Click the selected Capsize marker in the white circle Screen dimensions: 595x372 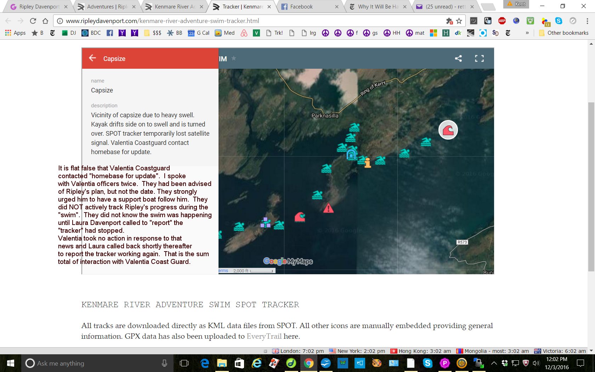click(448, 130)
